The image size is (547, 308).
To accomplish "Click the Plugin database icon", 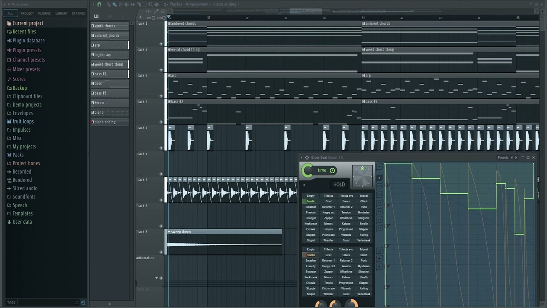I will tap(9, 41).
